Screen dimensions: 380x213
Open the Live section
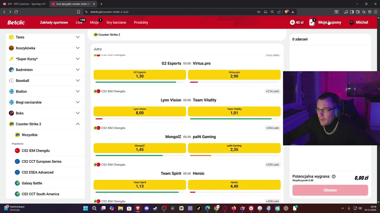pyautogui.click(x=79, y=22)
